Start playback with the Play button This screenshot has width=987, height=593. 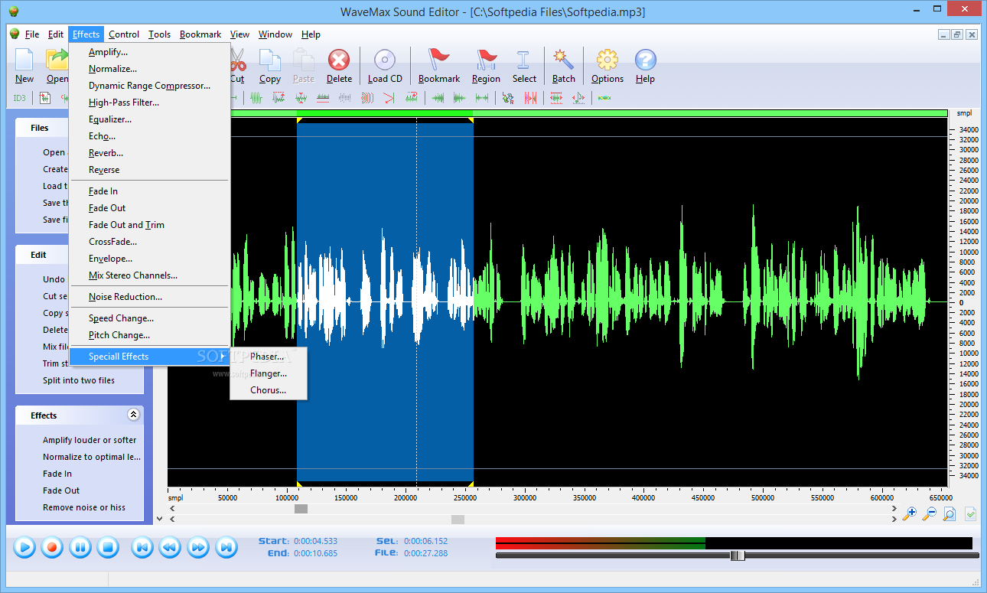pyautogui.click(x=24, y=547)
